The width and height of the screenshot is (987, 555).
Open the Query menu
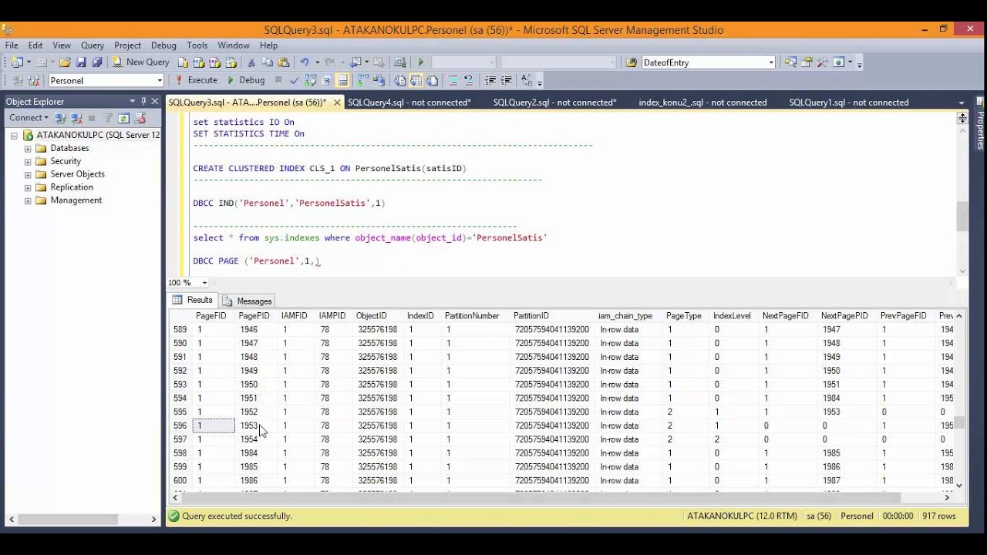tap(93, 45)
